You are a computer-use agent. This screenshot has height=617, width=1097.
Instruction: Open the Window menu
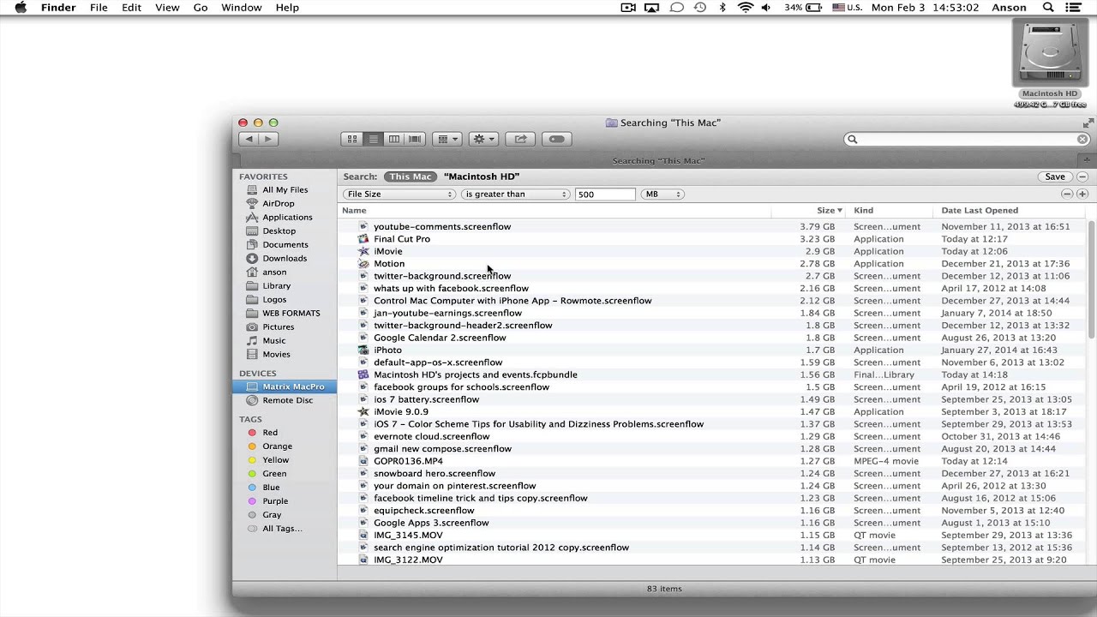(x=242, y=8)
